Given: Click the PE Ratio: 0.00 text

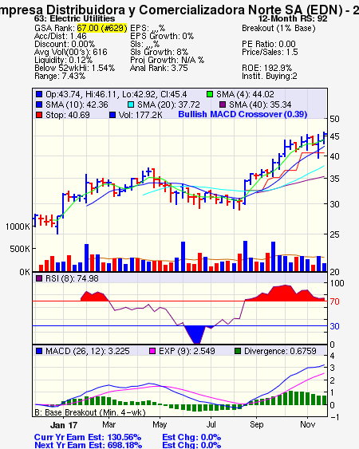Looking at the screenshot, I should [x=269, y=44].
